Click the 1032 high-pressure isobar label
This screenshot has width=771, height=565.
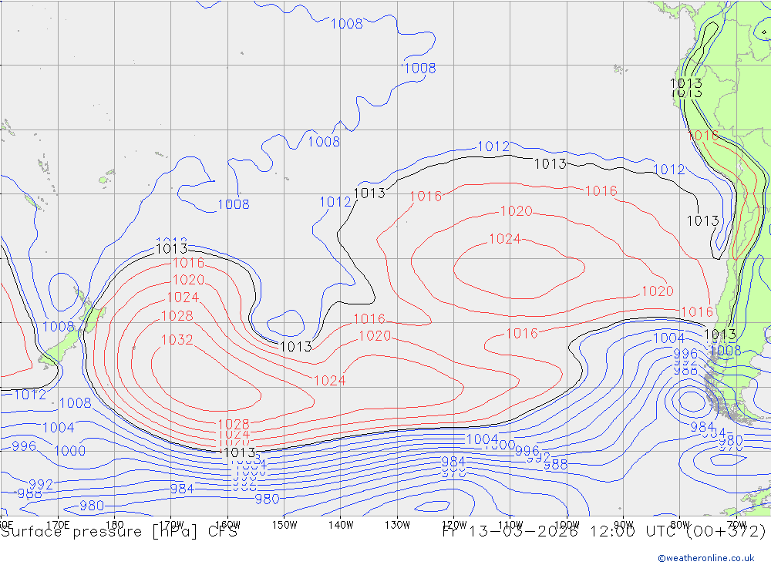tap(177, 340)
